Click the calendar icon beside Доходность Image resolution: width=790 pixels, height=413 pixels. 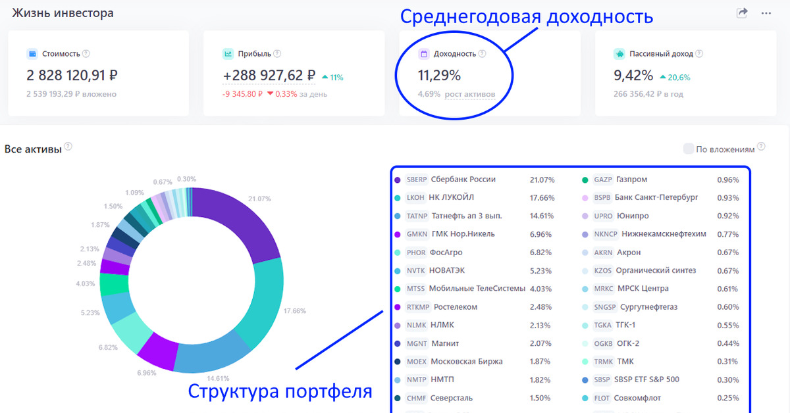click(x=424, y=54)
